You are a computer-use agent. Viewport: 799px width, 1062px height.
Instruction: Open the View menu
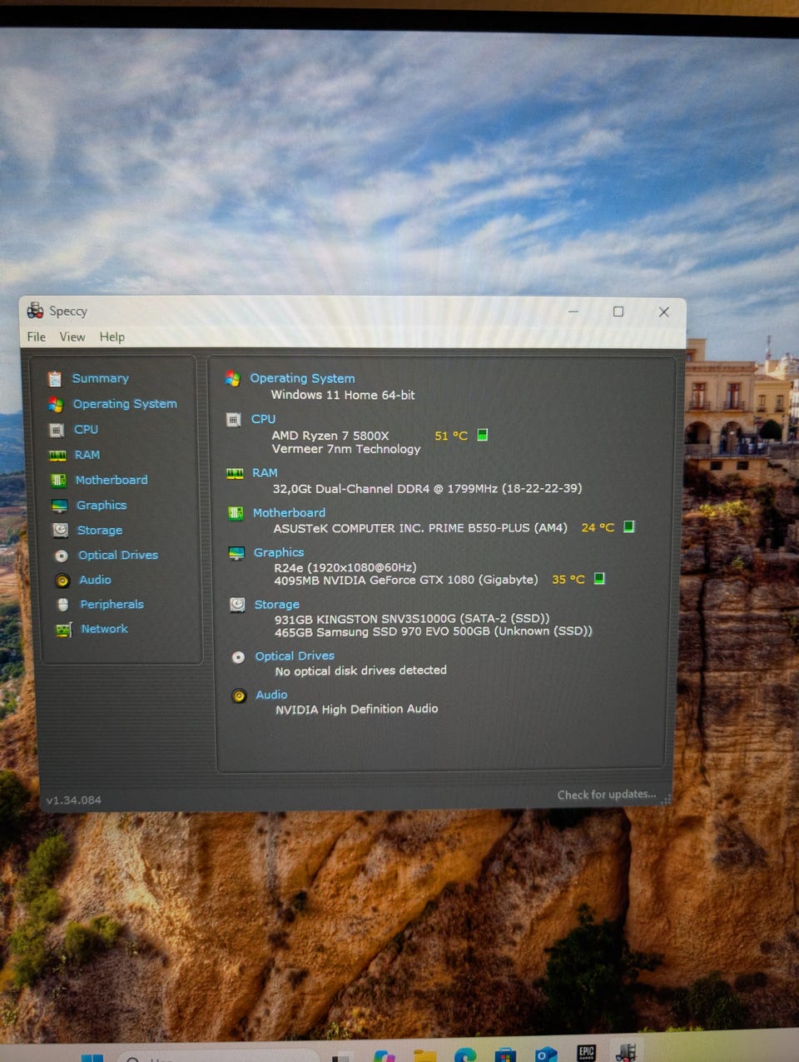point(72,337)
